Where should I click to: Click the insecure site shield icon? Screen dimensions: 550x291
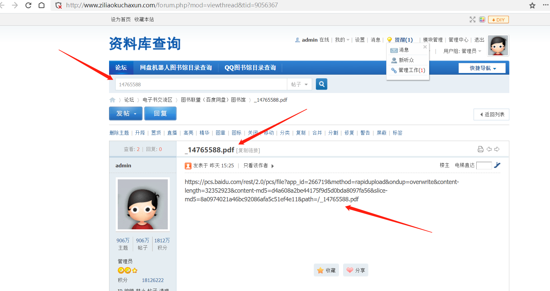(x=59, y=5)
